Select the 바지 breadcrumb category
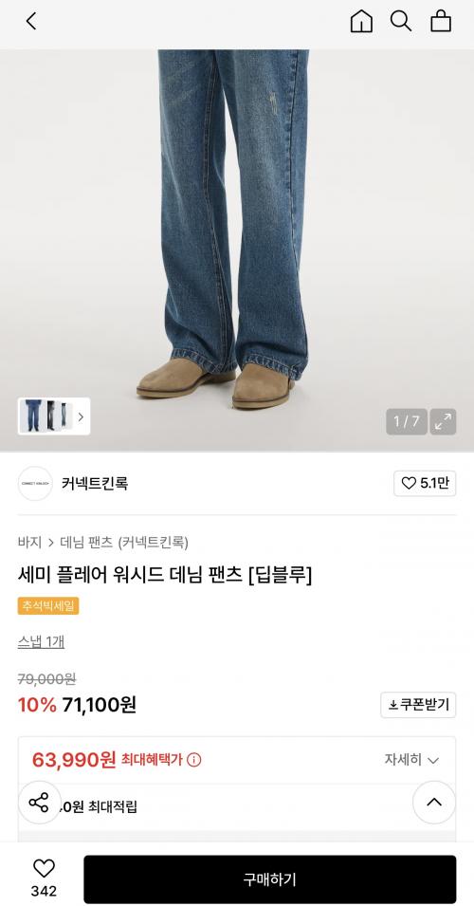Screen dimensions: 474x906 (x=29, y=543)
